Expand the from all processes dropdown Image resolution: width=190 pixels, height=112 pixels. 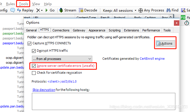pos(62,59)
